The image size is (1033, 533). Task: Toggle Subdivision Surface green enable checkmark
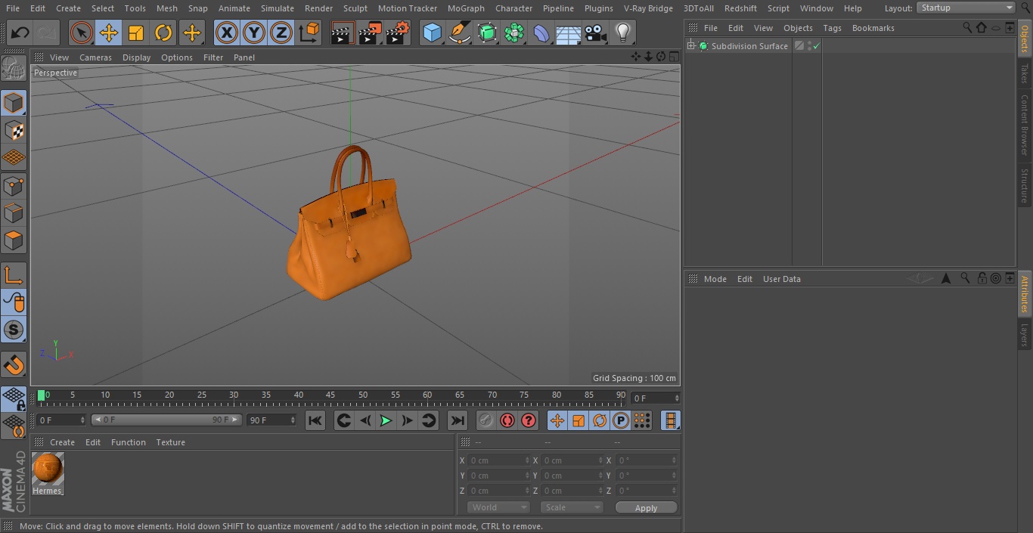[x=817, y=46]
